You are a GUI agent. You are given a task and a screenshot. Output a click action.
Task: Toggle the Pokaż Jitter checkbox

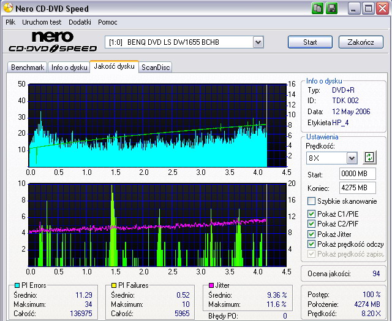tap(311, 234)
